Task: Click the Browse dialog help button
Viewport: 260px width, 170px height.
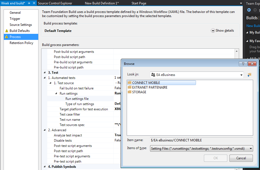Action: point(243,64)
